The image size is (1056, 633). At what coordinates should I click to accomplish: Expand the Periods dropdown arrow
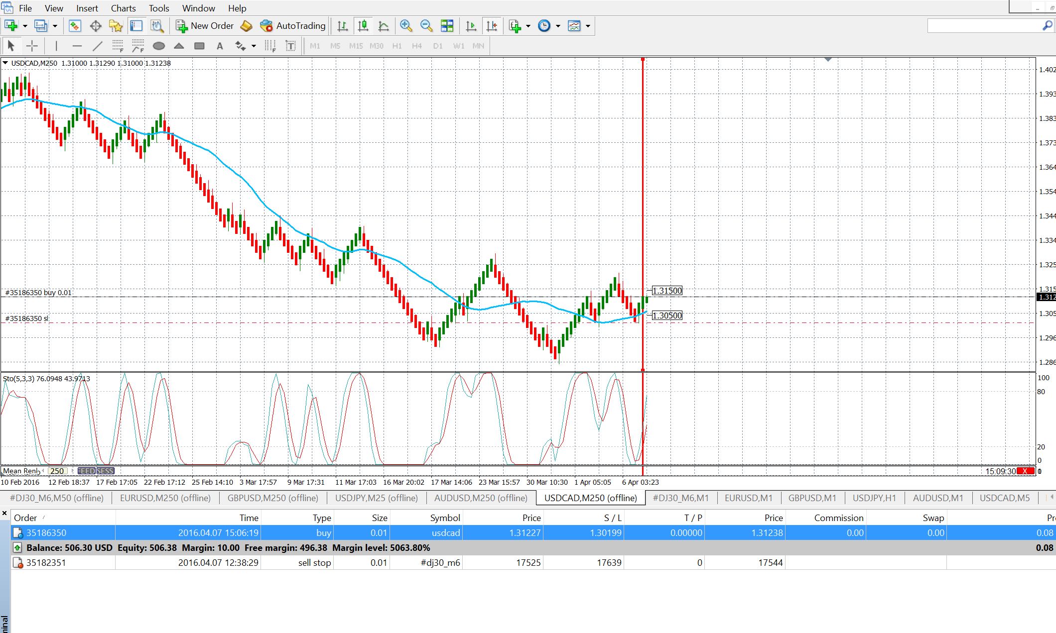[558, 26]
